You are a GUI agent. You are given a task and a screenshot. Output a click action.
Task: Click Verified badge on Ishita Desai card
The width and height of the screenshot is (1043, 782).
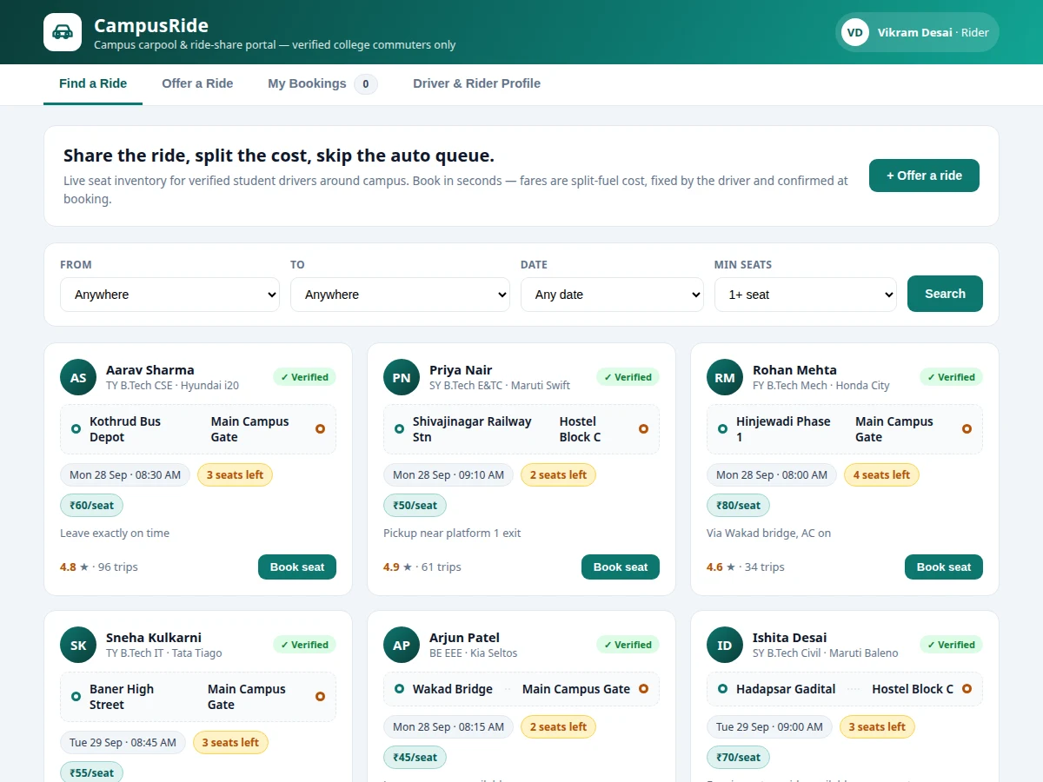pos(951,645)
